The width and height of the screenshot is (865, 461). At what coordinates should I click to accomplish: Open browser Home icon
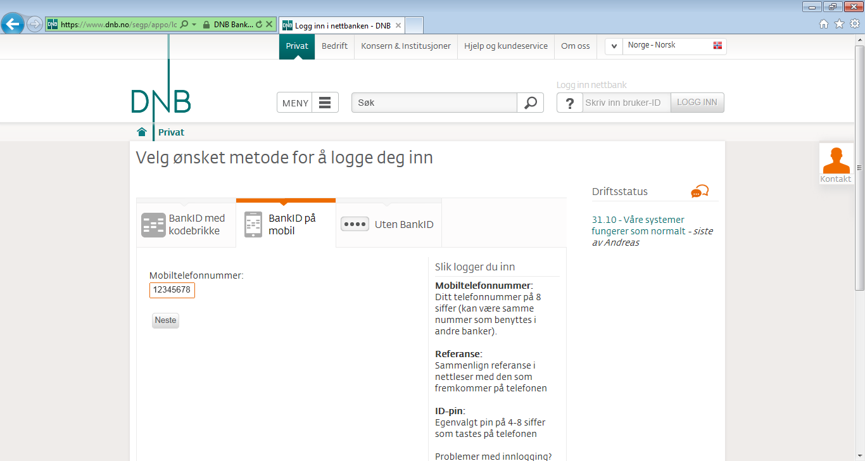click(x=824, y=24)
